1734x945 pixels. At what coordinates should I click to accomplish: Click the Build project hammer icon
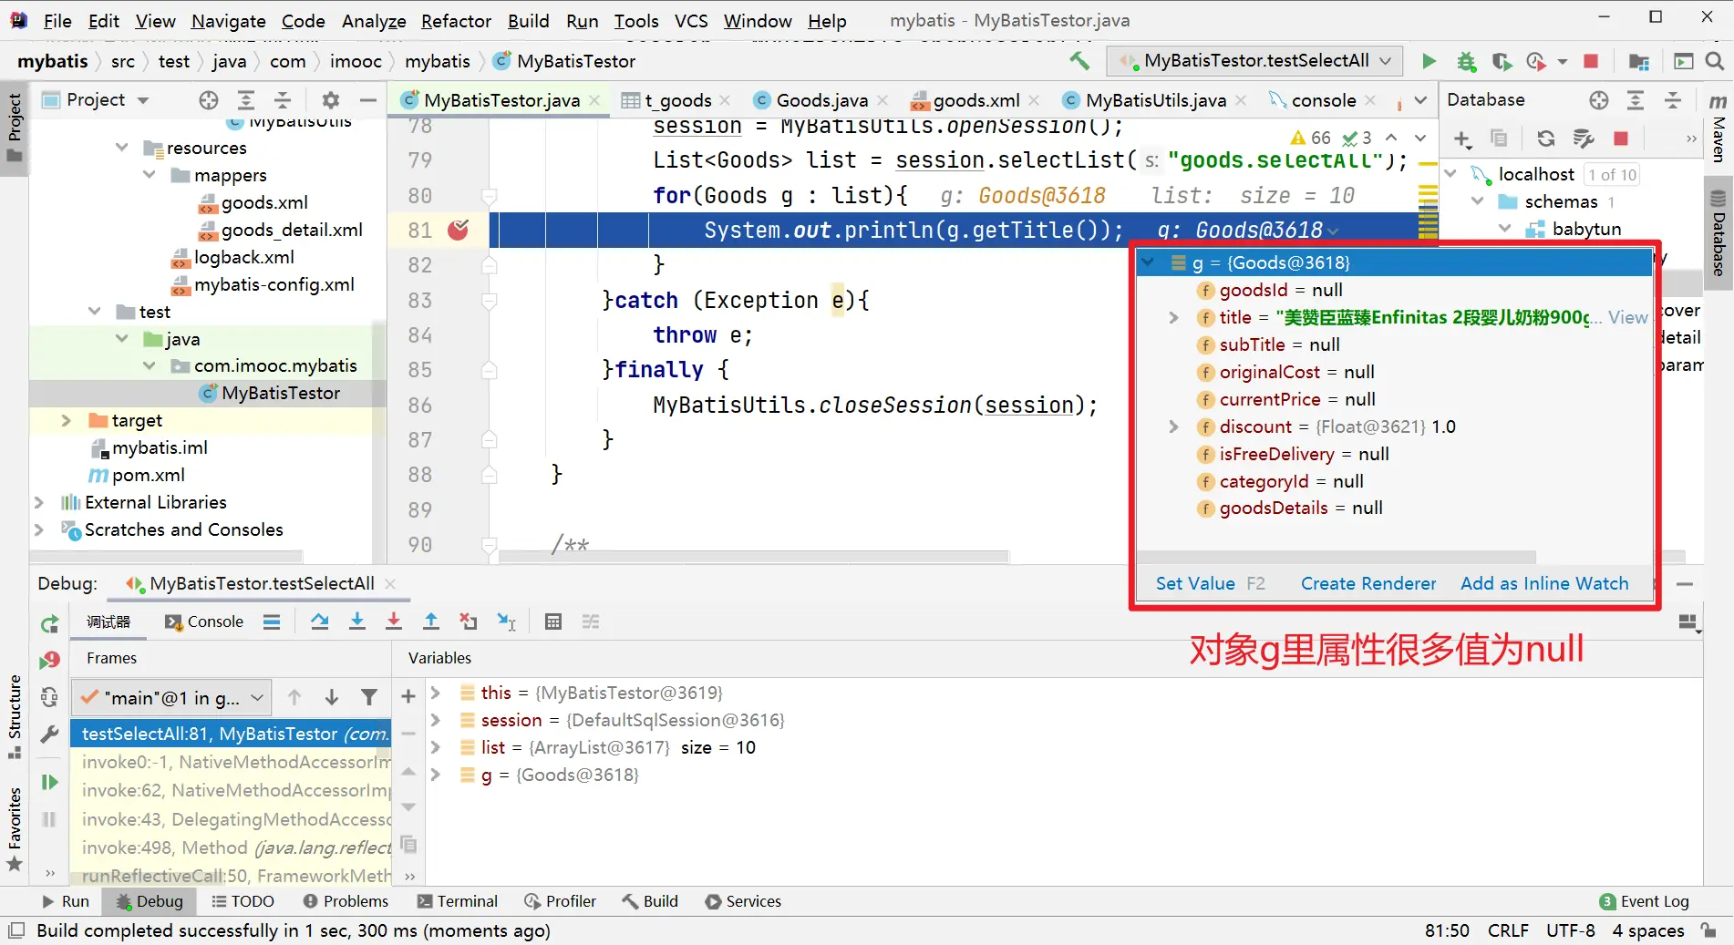coord(1079,61)
